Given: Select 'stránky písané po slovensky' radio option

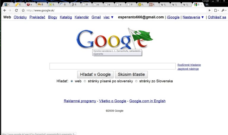Looking at the screenshot, I should tap(85, 81).
